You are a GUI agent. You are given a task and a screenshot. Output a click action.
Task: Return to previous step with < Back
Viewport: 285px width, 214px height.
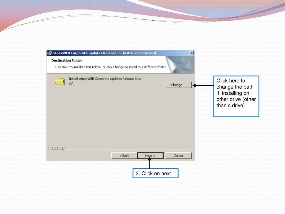tap(124, 155)
